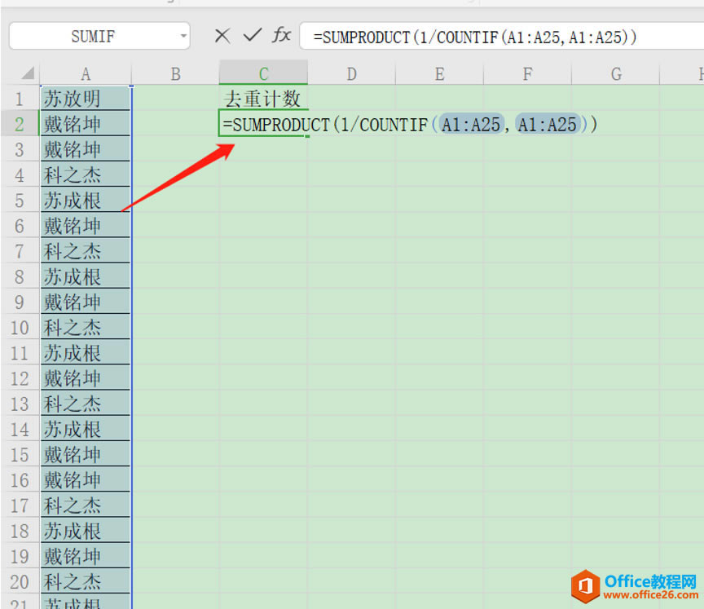Screen dimensions: 704x609
Task: Select row 15 header
Action: pos(20,454)
